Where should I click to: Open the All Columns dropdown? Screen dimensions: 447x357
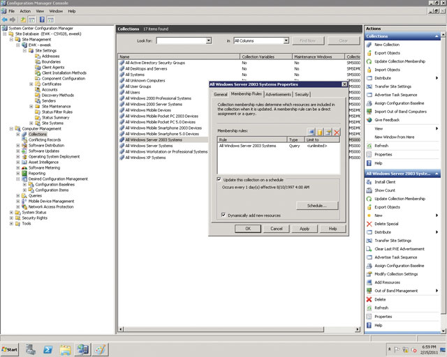click(x=286, y=40)
